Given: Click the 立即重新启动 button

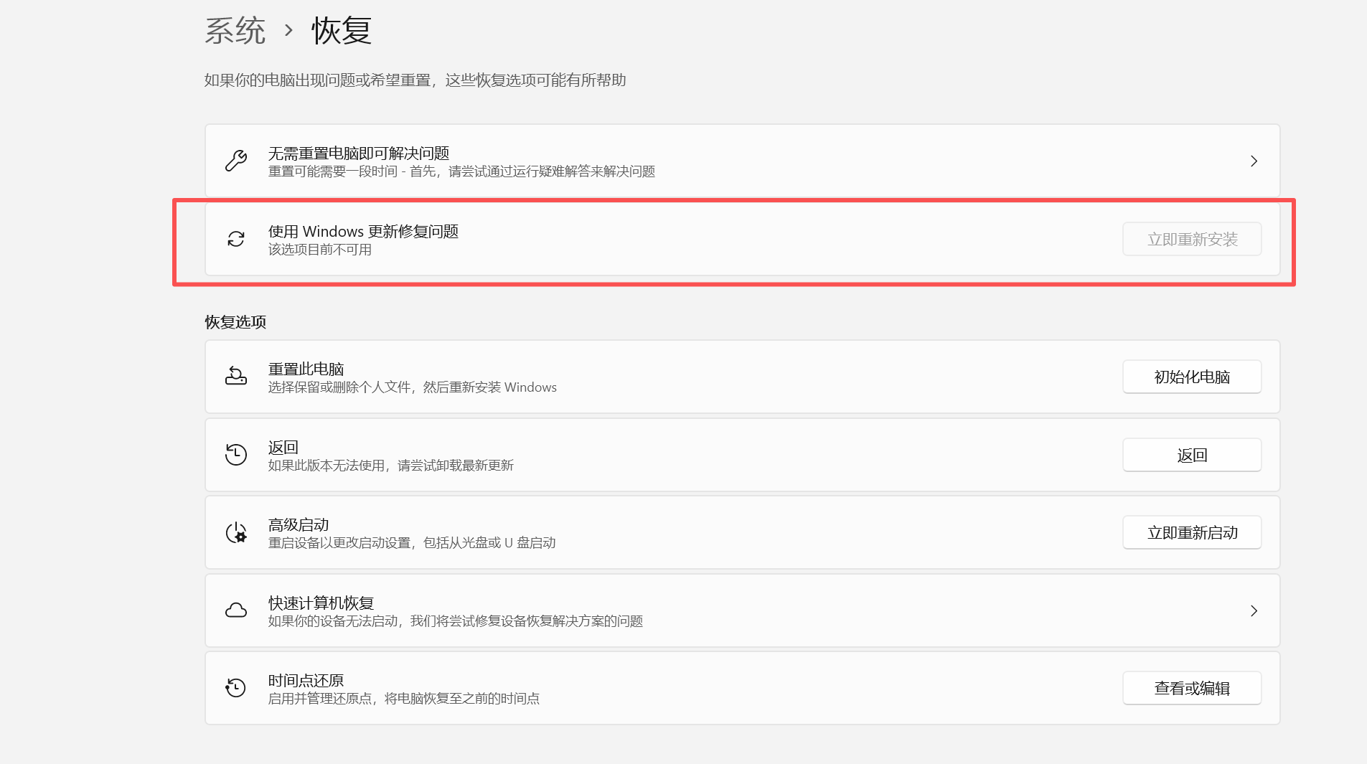Looking at the screenshot, I should (1192, 532).
